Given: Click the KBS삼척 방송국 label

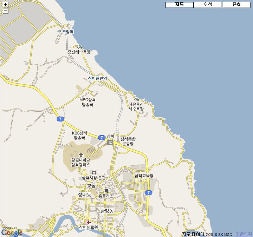Looking at the screenshot, I should (79, 135).
